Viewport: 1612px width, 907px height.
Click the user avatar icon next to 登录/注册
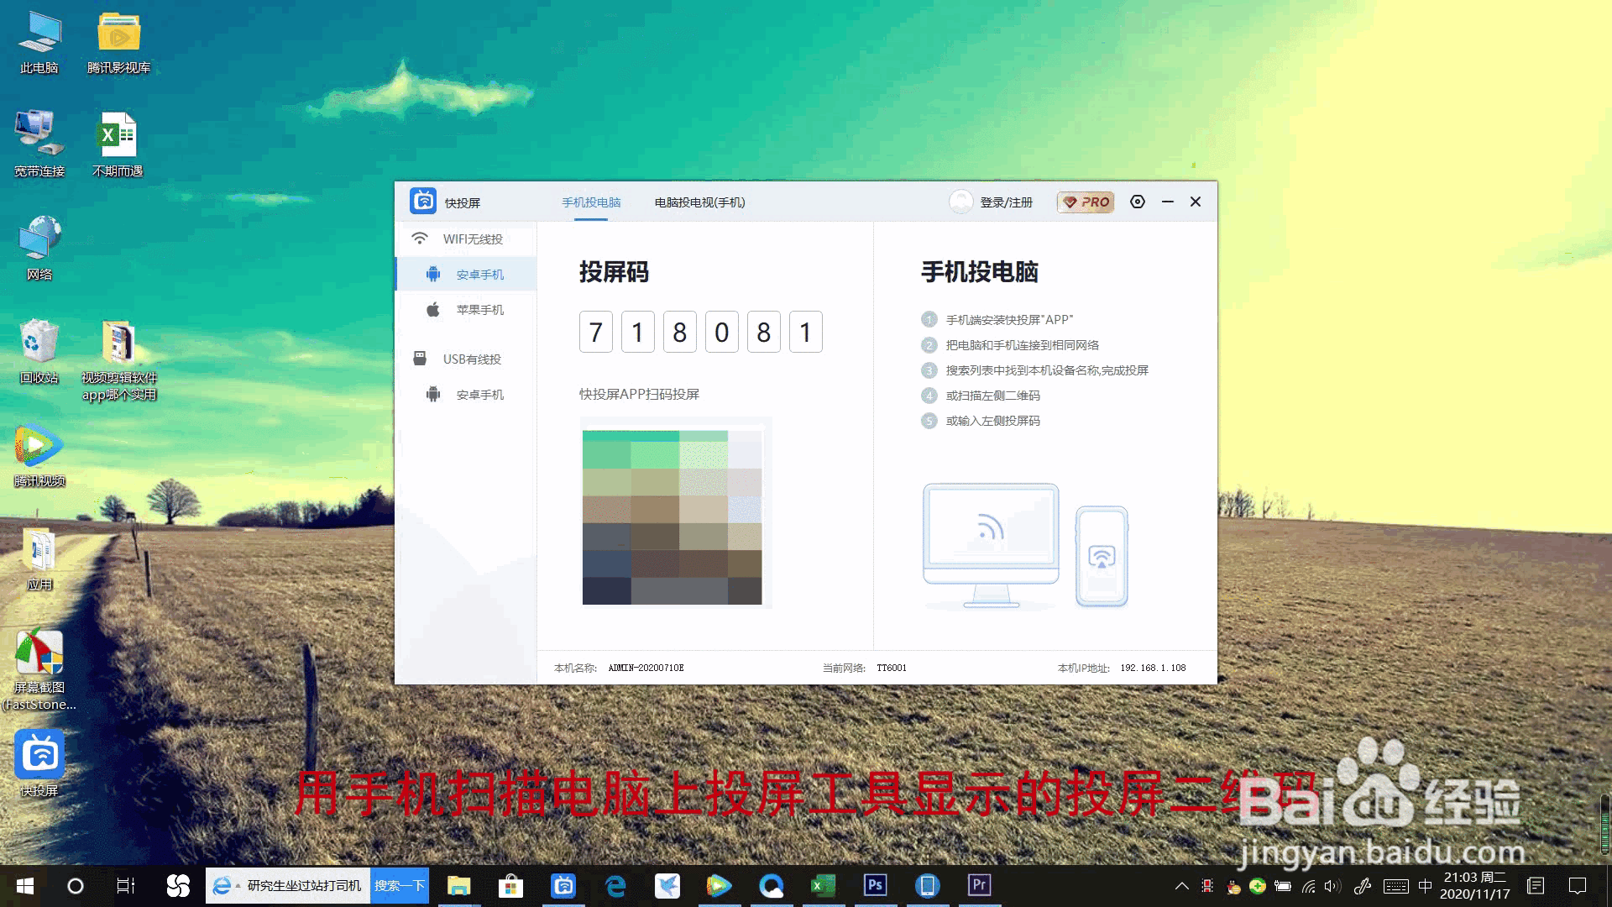(960, 202)
